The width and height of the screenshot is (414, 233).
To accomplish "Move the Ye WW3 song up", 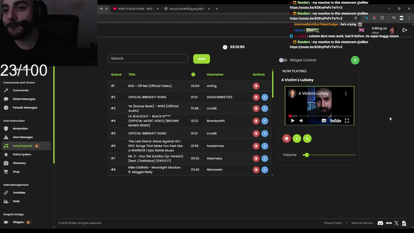I will [x=265, y=108].
